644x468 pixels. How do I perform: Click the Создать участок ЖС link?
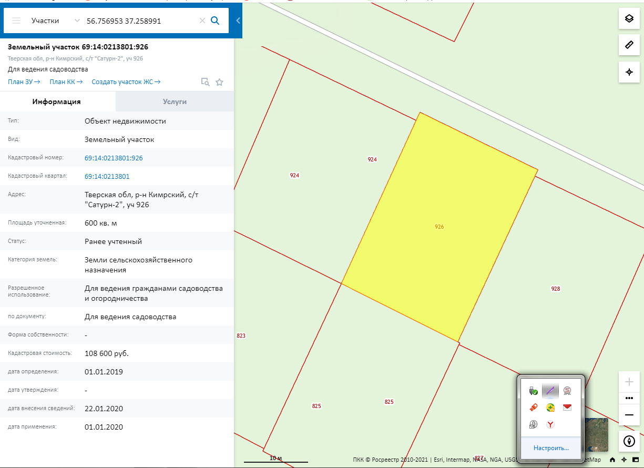(126, 82)
